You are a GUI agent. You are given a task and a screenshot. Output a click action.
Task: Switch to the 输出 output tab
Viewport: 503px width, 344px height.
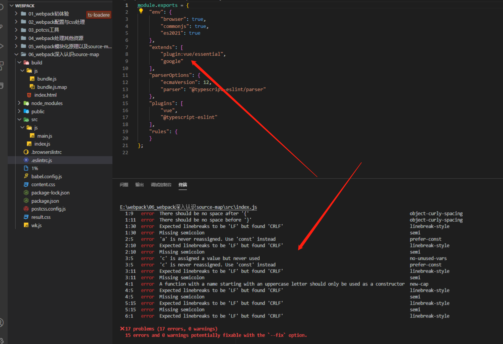(139, 185)
